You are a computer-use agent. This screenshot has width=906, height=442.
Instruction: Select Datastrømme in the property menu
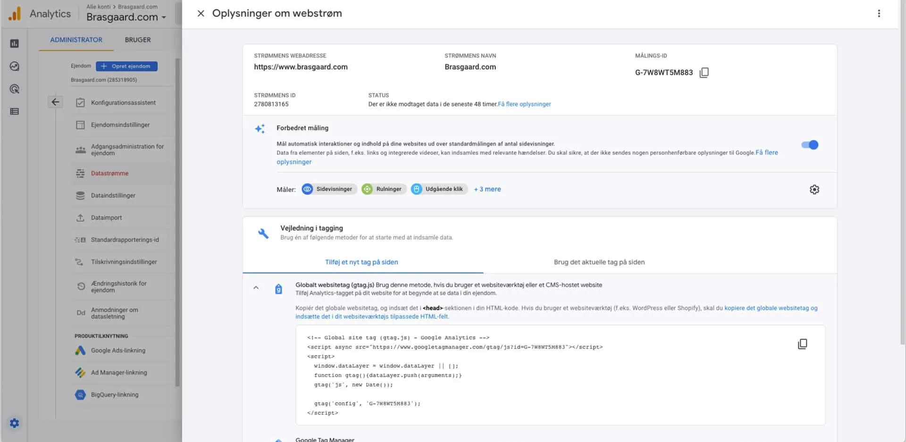[x=109, y=174]
